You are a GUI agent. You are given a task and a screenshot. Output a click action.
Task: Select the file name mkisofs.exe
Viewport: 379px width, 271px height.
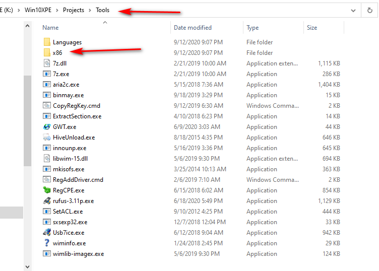(69, 169)
